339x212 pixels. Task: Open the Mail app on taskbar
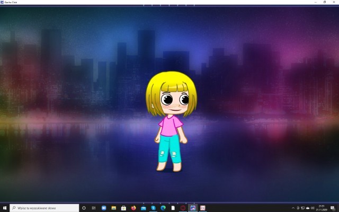pyautogui.click(x=144, y=208)
